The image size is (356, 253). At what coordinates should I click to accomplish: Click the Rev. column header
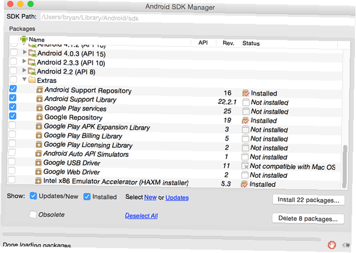(228, 43)
